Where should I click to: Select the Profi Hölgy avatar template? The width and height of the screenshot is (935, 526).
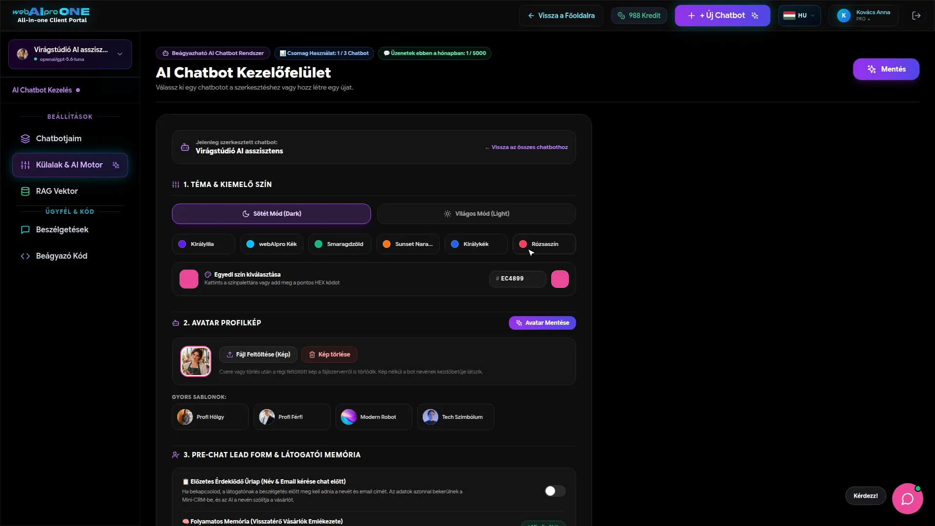[x=210, y=417]
